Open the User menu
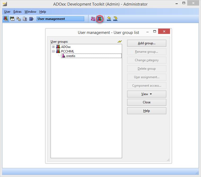 (x=7, y=12)
